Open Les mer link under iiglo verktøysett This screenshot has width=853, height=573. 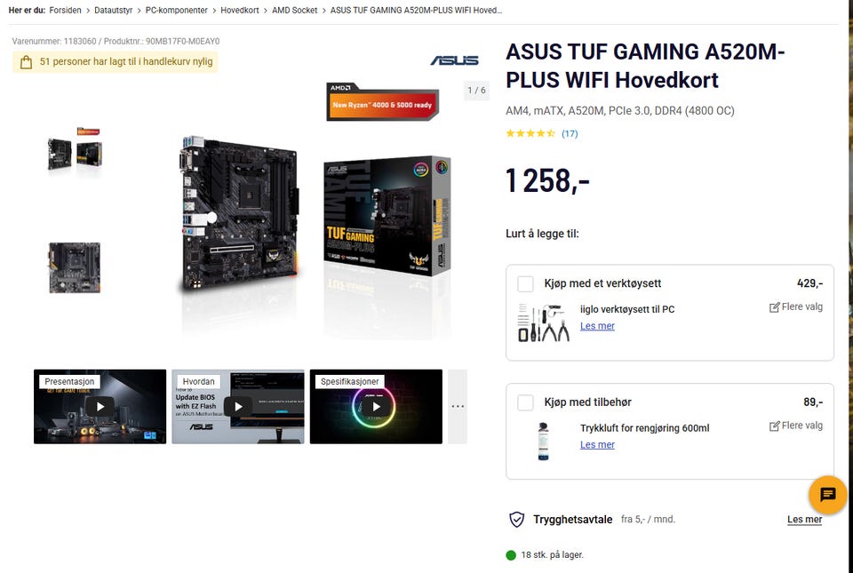597,326
